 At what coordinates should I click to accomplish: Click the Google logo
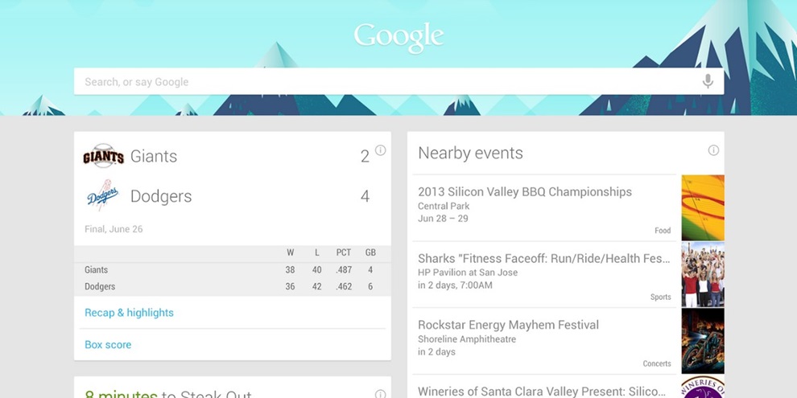point(398,35)
